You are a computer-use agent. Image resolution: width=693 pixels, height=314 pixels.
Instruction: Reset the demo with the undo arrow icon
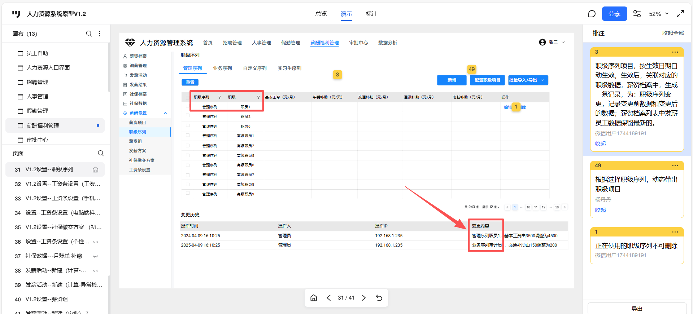coord(379,298)
